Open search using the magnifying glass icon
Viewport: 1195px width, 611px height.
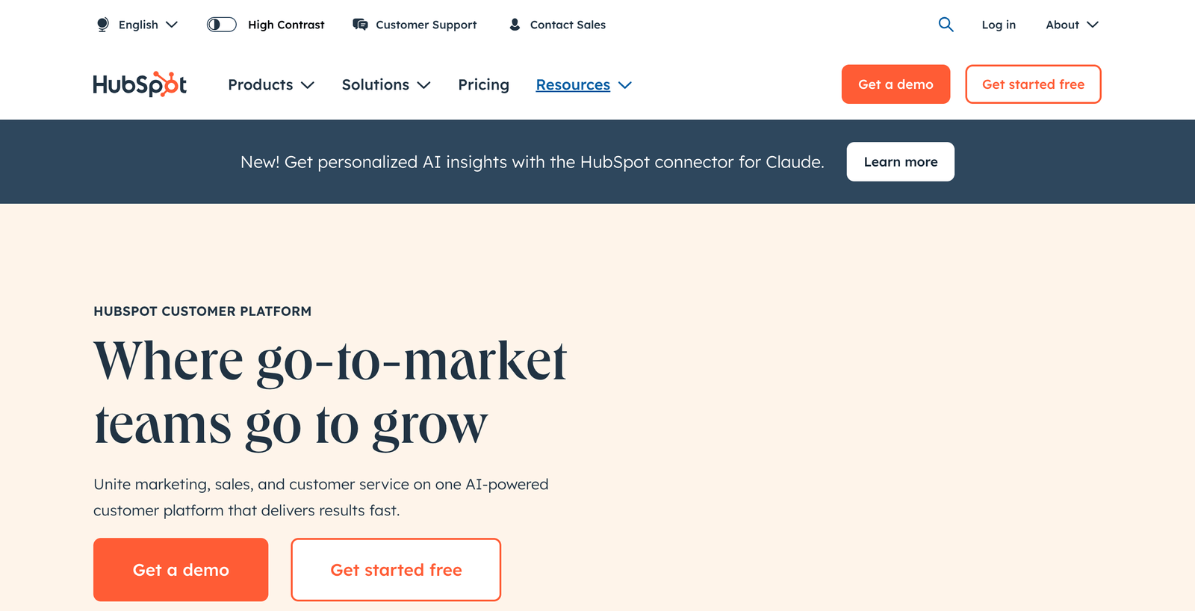[x=946, y=25]
